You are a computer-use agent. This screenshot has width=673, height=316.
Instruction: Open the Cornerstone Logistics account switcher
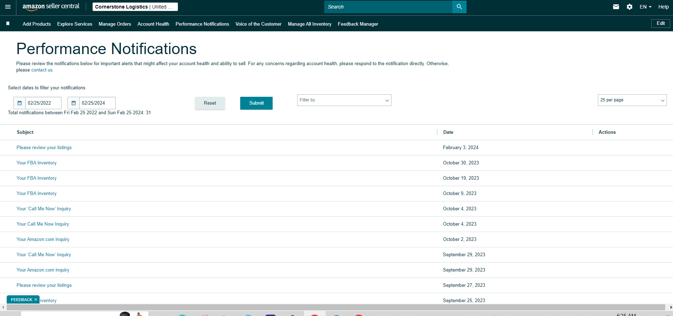click(x=135, y=7)
